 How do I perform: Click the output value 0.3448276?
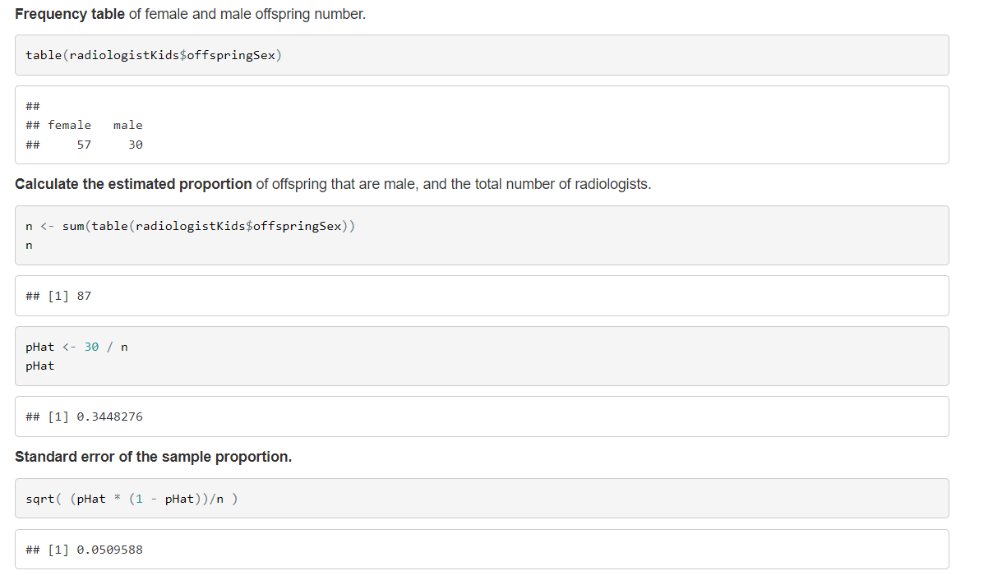click(x=109, y=417)
